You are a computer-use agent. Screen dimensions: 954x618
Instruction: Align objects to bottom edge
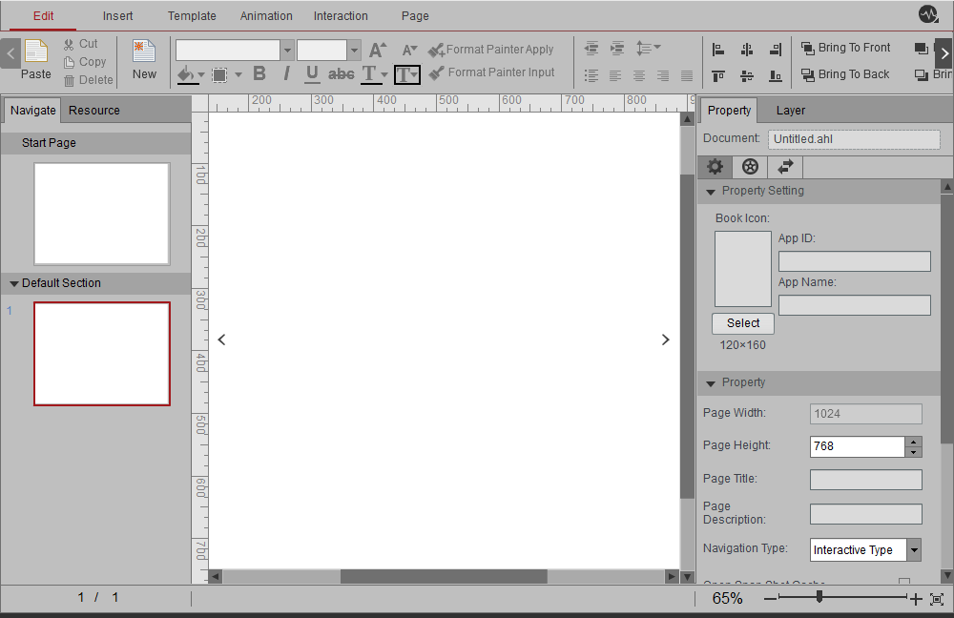point(775,76)
